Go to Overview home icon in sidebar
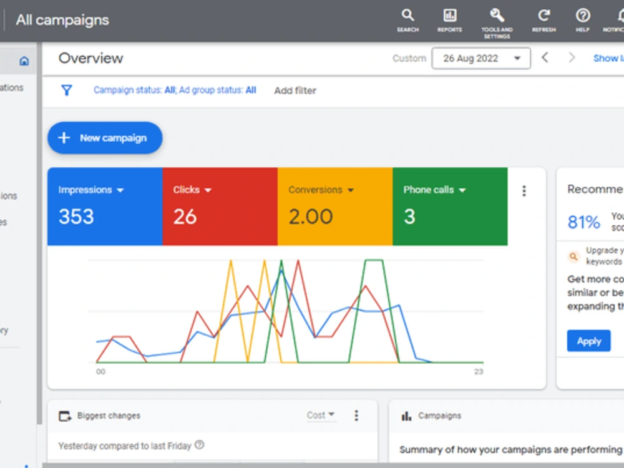The image size is (624, 468). pyautogui.click(x=24, y=61)
